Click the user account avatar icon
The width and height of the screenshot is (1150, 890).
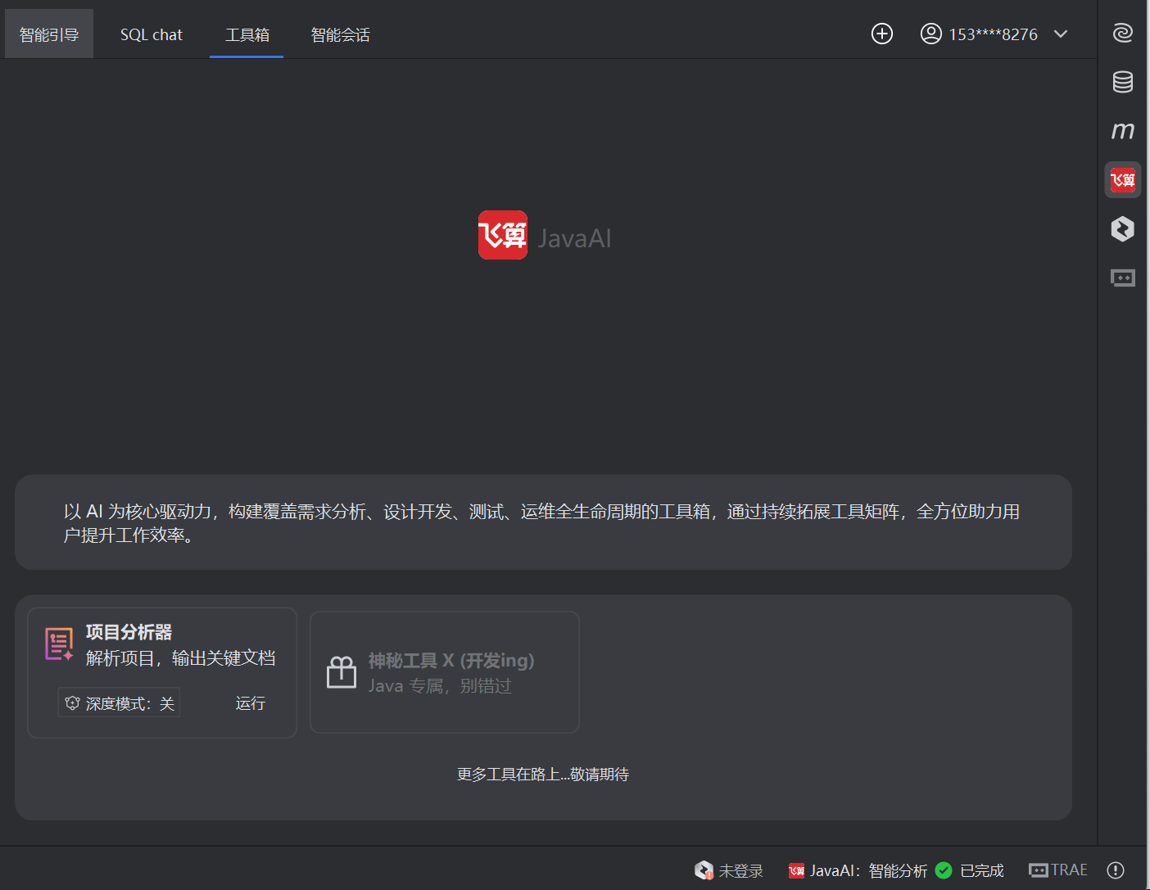click(930, 34)
